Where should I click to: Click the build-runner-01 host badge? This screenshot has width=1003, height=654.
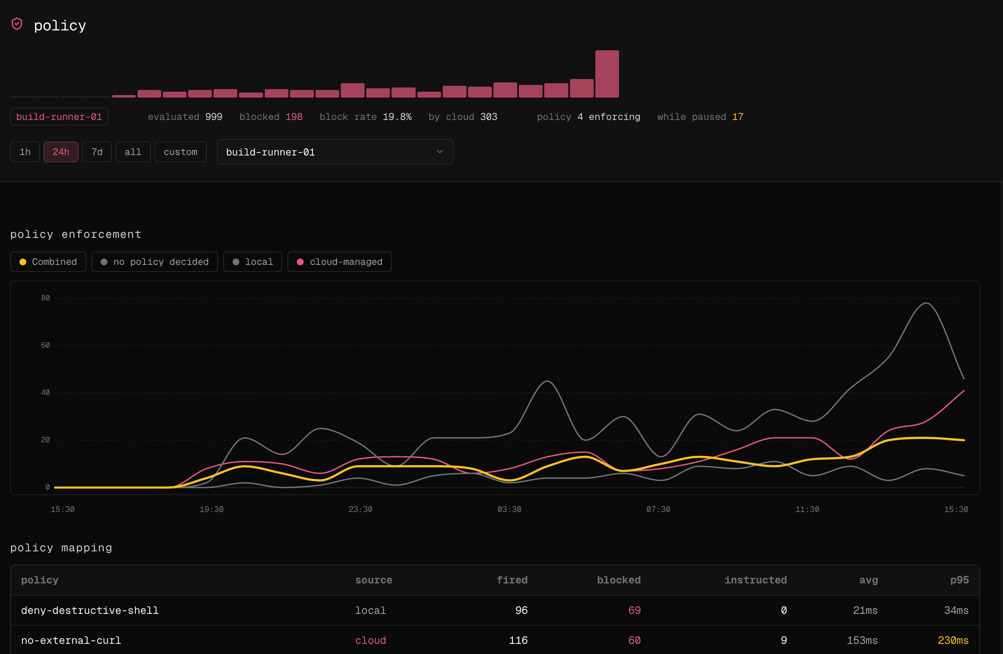[59, 117]
